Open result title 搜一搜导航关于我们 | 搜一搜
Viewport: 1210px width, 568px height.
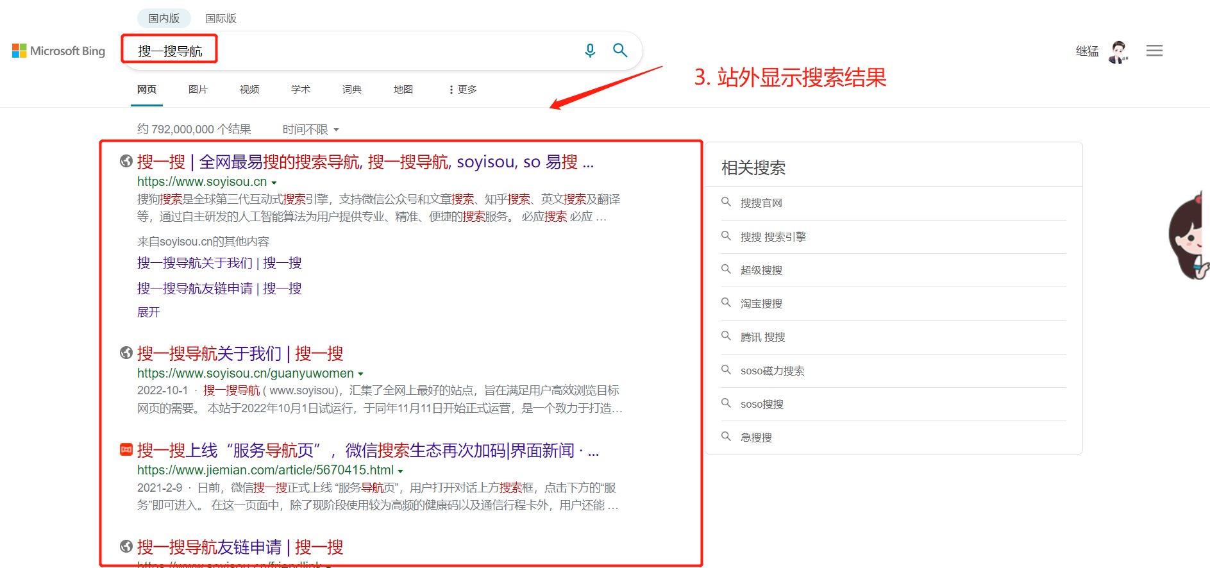coord(240,353)
